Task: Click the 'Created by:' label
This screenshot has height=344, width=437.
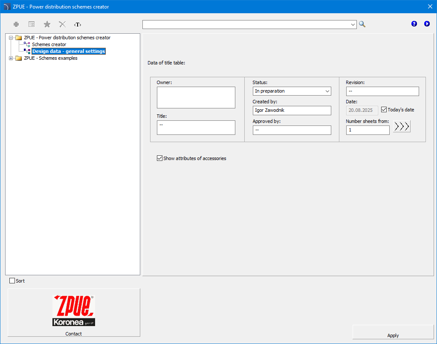Action: (x=265, y=102)
